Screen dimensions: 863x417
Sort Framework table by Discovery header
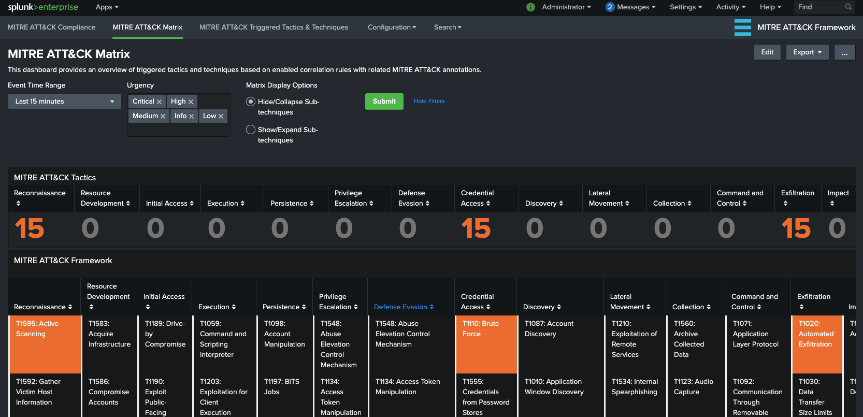[542, 307]
